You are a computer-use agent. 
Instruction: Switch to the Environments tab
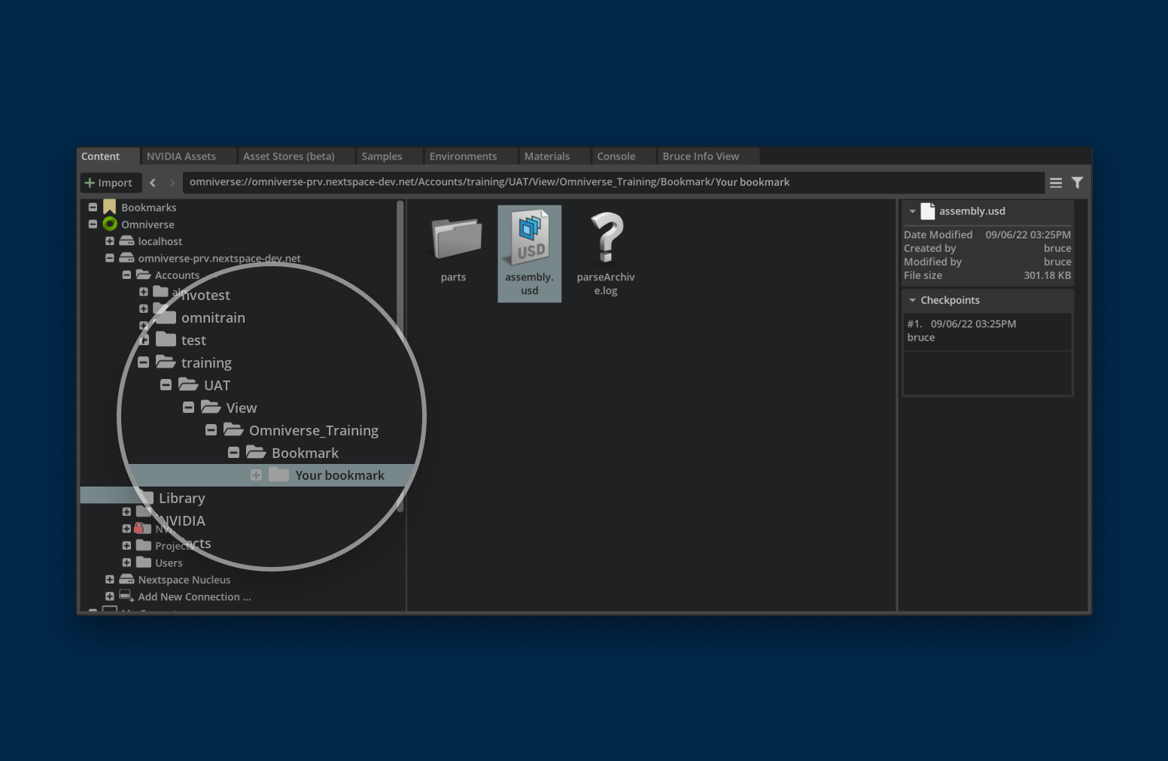(x=470, y=156)
